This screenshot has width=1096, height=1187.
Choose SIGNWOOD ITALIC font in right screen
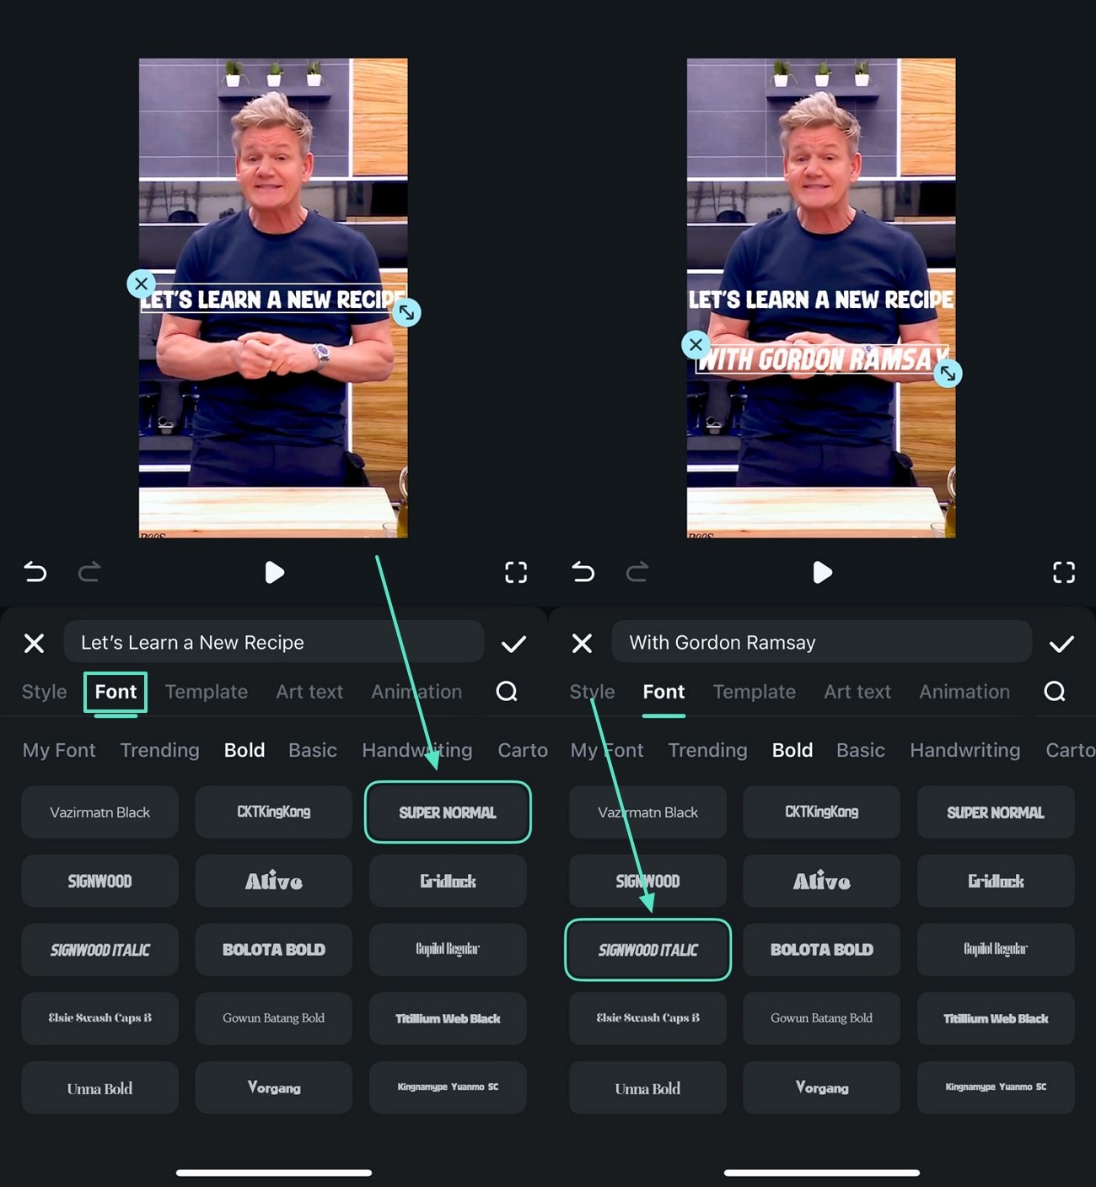648,950
